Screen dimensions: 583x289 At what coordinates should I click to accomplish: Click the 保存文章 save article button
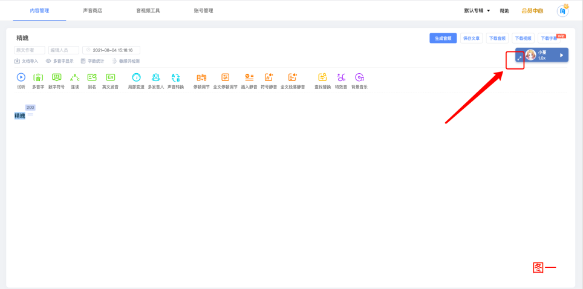[x=472, y=38]
